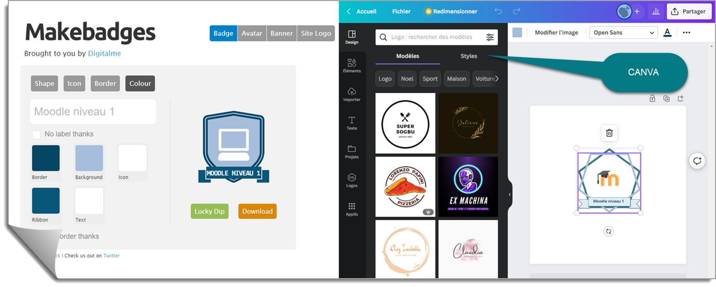This screenshot has height=287, width=716.
Task: Open the Projets folder panel
Action: coord(351,151)
